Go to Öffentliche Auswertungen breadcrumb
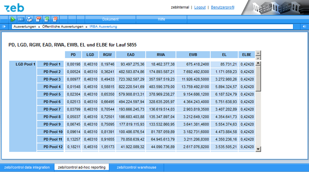 point(63,27)
